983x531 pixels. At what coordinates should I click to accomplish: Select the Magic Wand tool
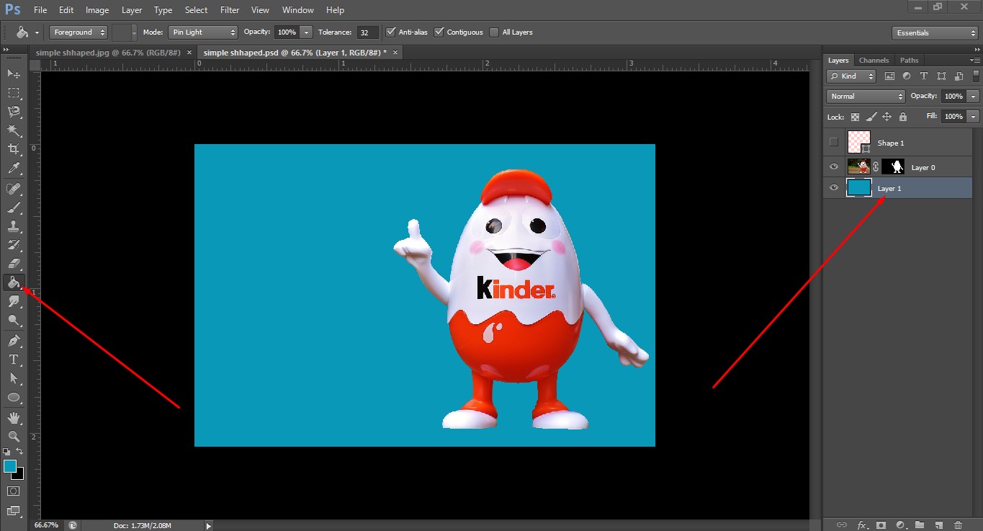click(14, 130)
